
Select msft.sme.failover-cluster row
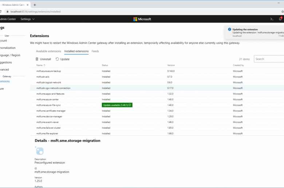pos(157,128)
